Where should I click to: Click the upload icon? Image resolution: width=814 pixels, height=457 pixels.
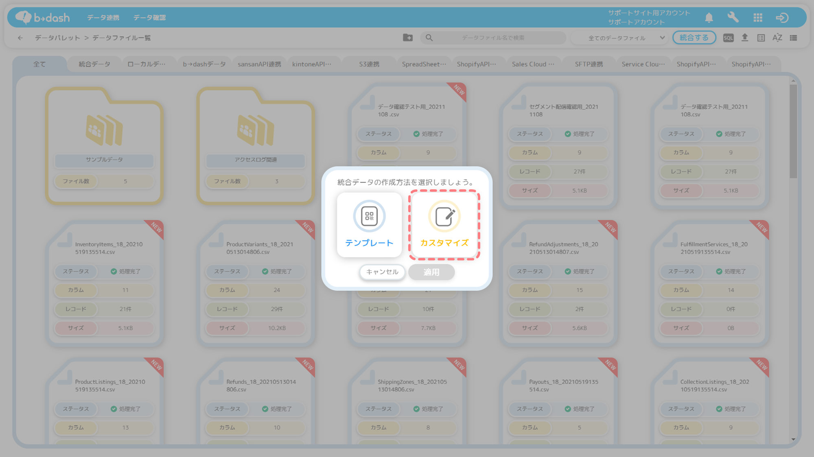coord(745,38)
